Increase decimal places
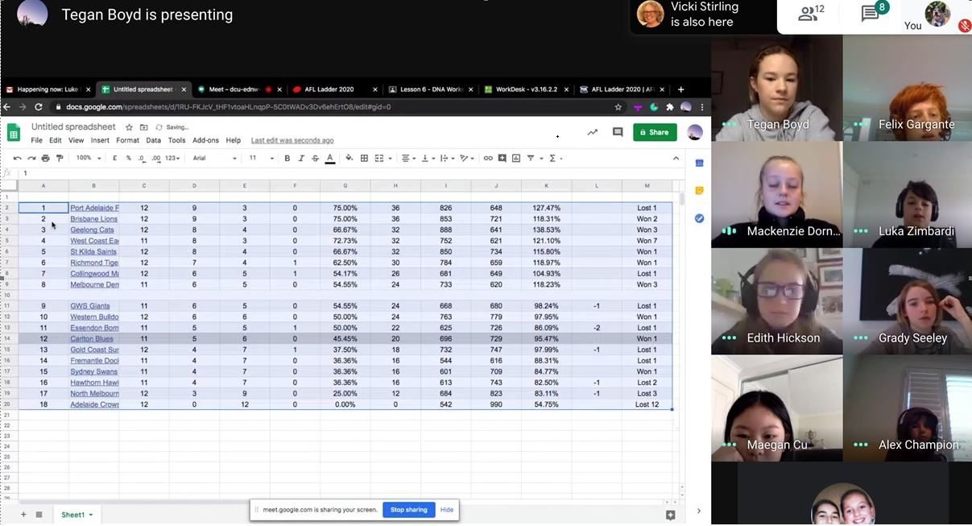The height and width of the screenshot is (526, 972). pyautogui.click(x=156, y=158)
